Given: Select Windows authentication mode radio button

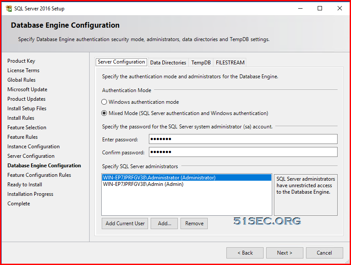Looking at the screenshot, I should [104, 102].
